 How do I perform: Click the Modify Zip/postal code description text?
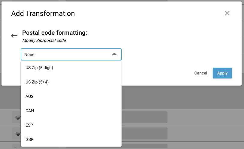[44, 40]
